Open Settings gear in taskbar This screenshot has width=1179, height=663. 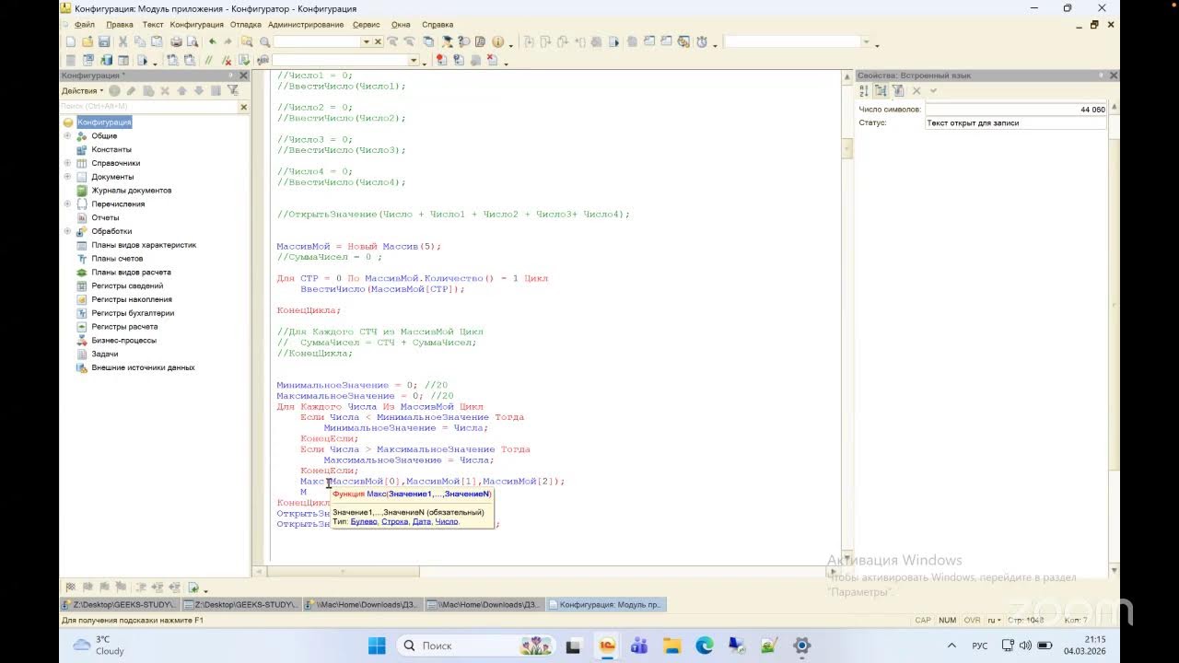click(x=801, y=646)
